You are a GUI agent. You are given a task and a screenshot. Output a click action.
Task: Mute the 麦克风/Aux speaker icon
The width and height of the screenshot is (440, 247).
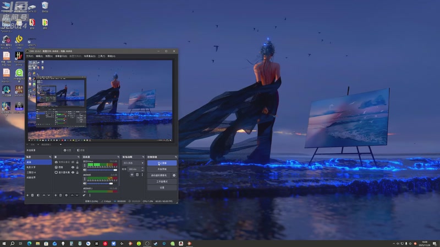(85, 170)
